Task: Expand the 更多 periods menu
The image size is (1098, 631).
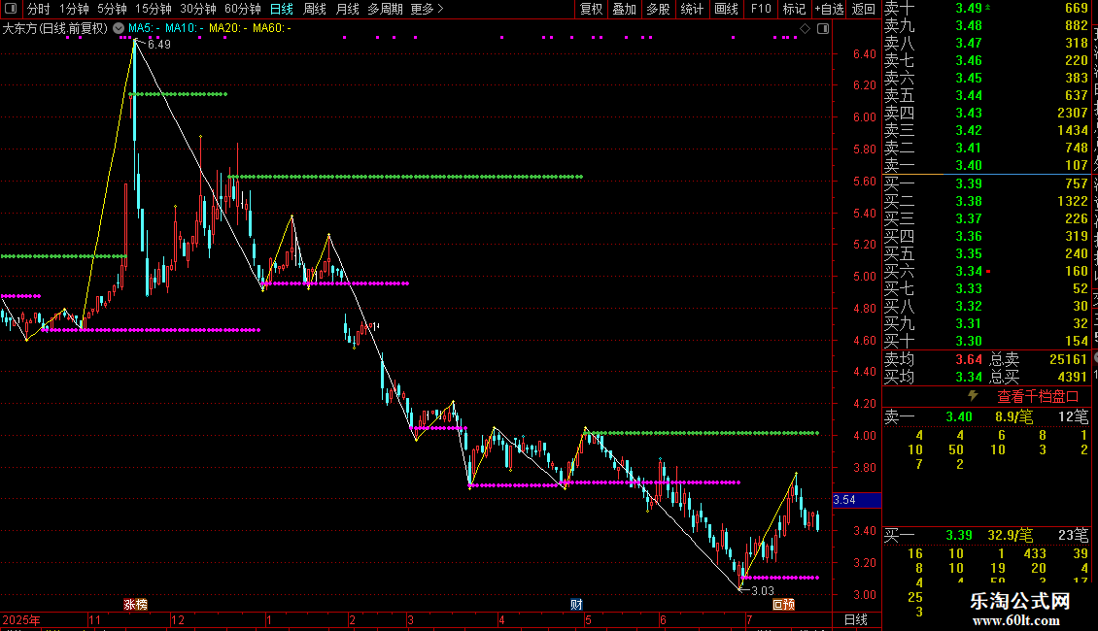Action: (x=427, y=9)
